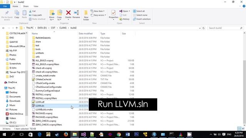Open the File menu tab
The image size is (246, 138).
(5, 6)
